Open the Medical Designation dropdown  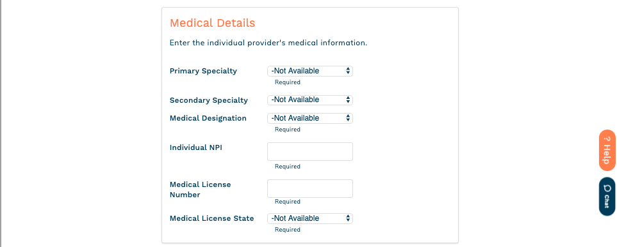click(x=310, y=119)
